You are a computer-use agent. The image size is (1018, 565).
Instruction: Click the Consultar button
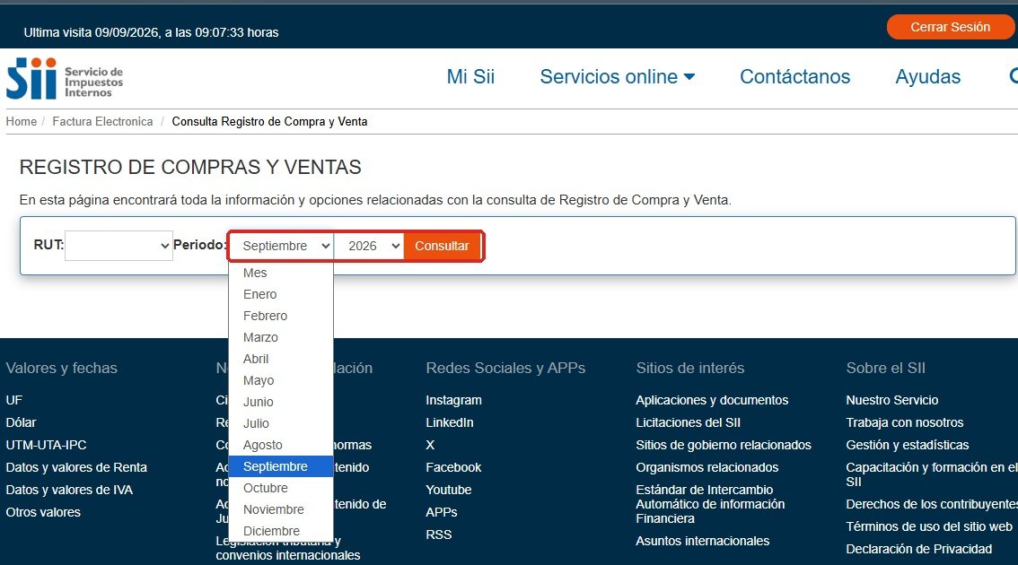tap(443, 246)
